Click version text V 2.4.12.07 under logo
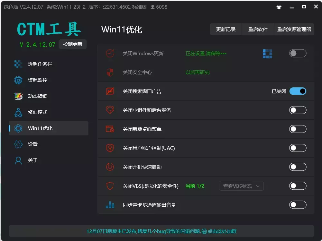Viewport: 322px width, 241px height. tap(38, 45)
